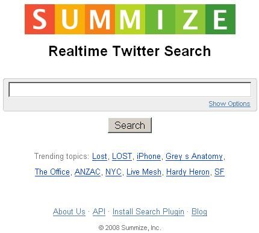259x233 pixels.
Task: Expand search settings via Show Options
Action: pos(229,104)
